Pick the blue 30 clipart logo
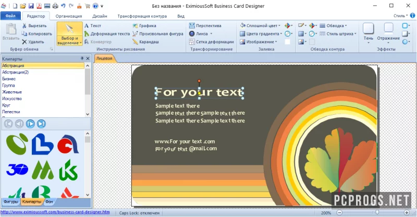Viewport: 417px width, 217px height. tap(17, 170)
